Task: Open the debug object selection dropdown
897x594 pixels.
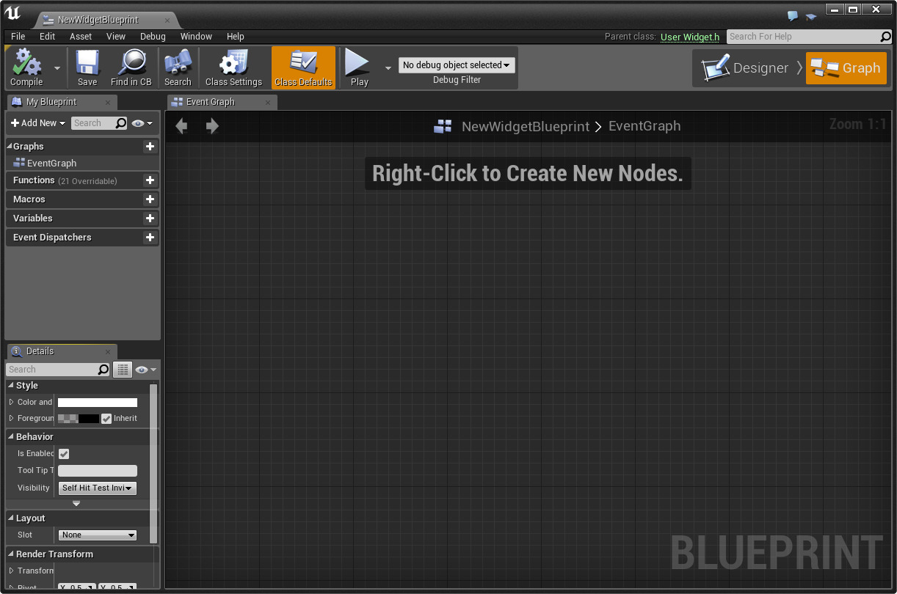Action: (x=457, y=65)
